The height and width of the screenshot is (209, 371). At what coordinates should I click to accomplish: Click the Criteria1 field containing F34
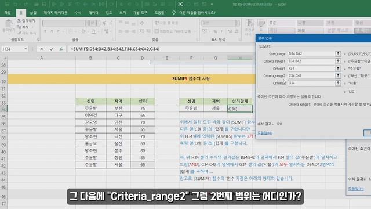pyautogui.click(x=311, y=69)
